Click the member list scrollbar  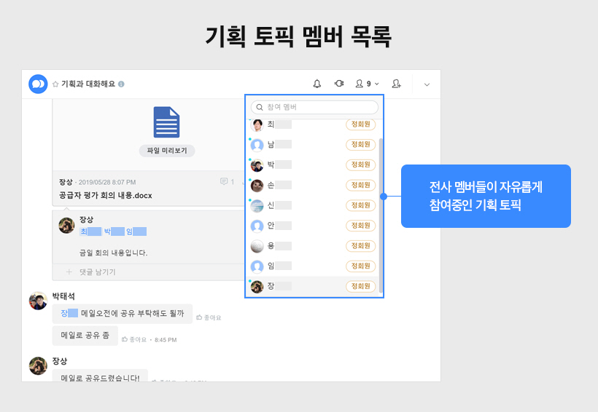point(381,211)
